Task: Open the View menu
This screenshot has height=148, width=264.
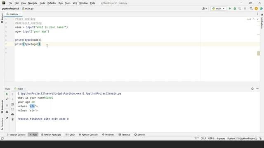Action: (23, 3)
